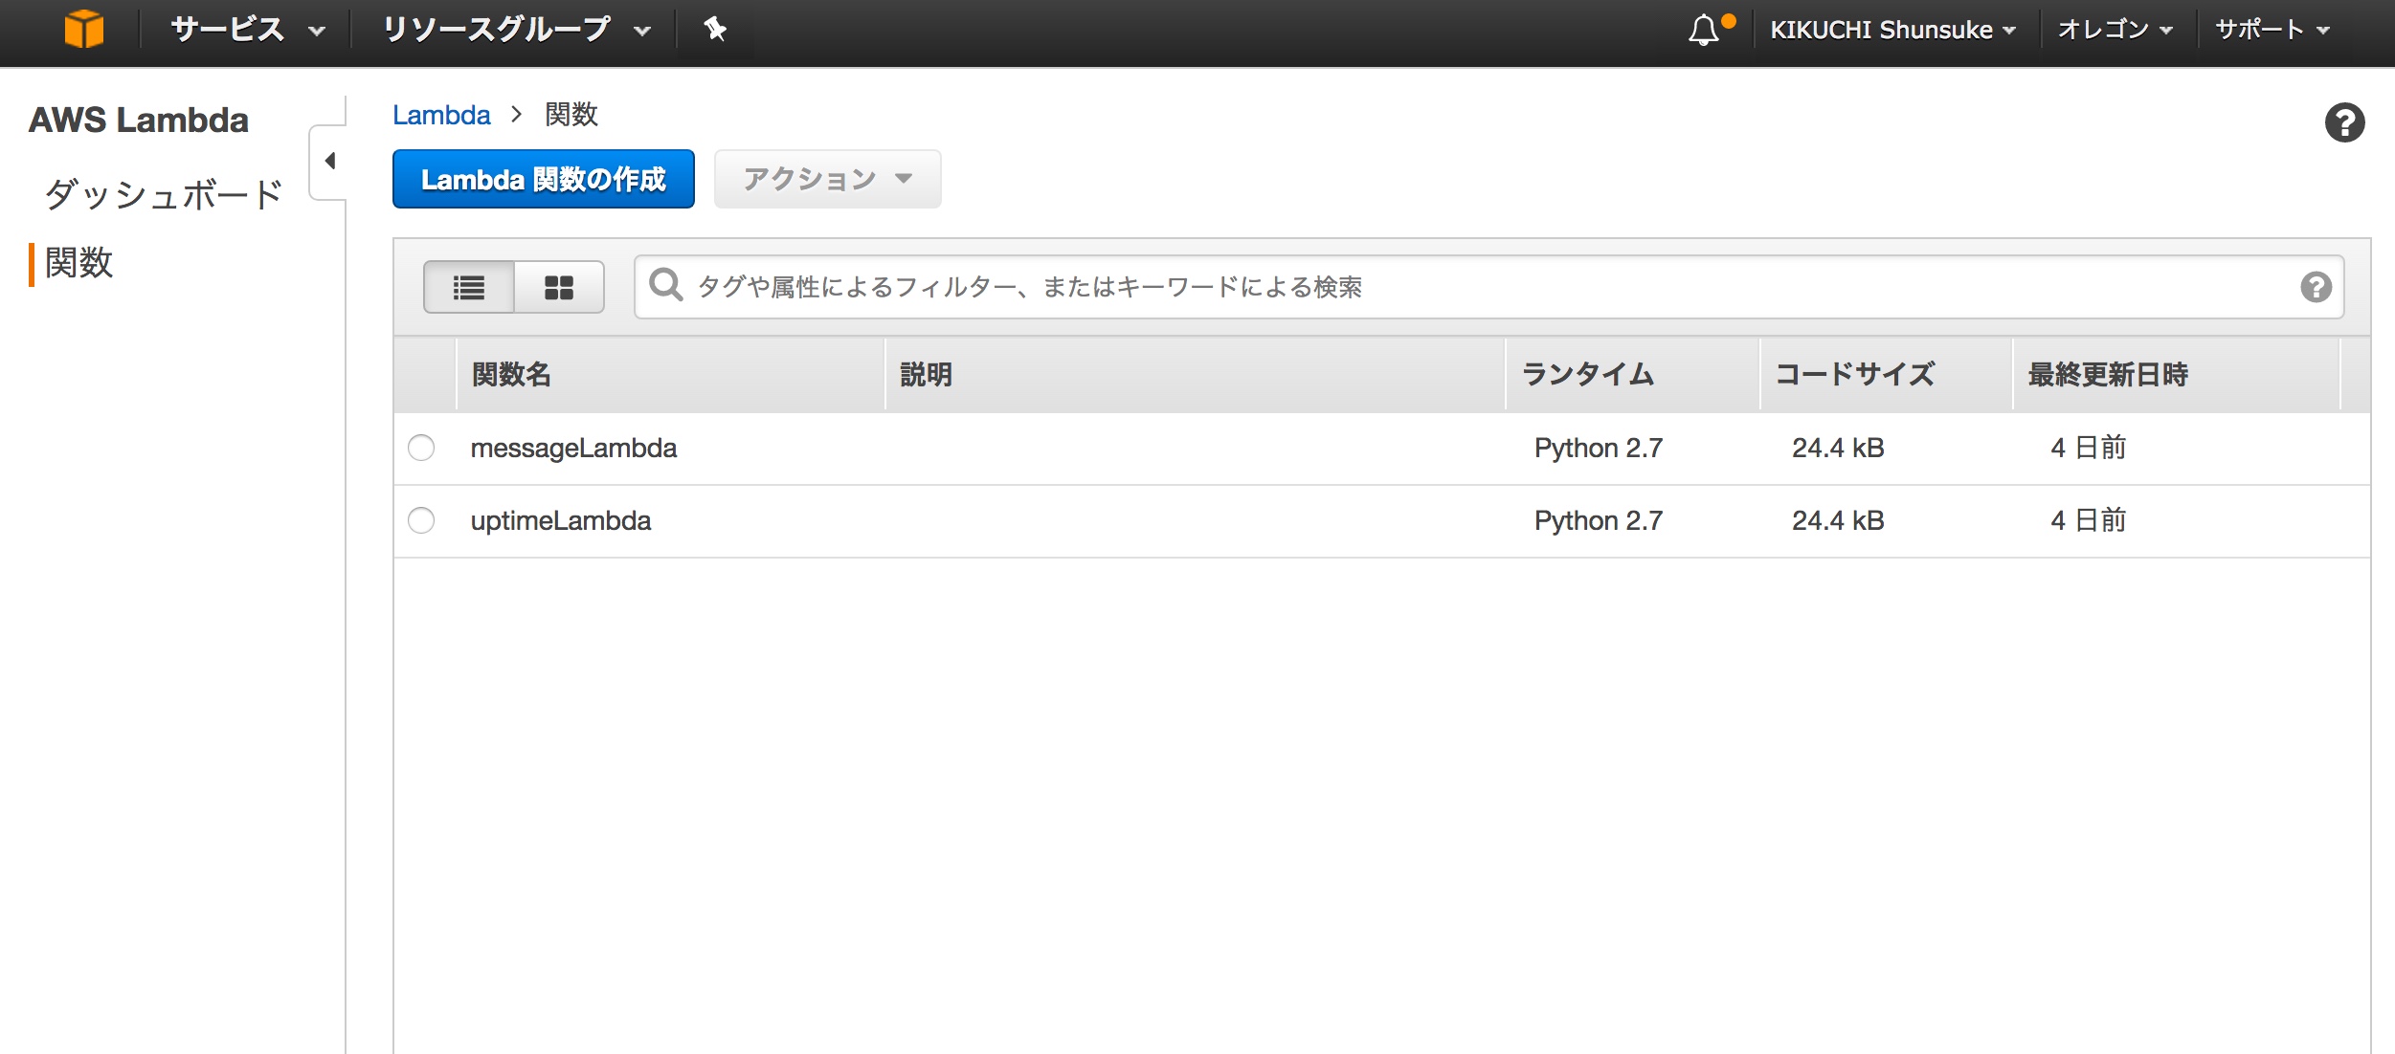Switch to grid card view icon

tap(559, 287)
